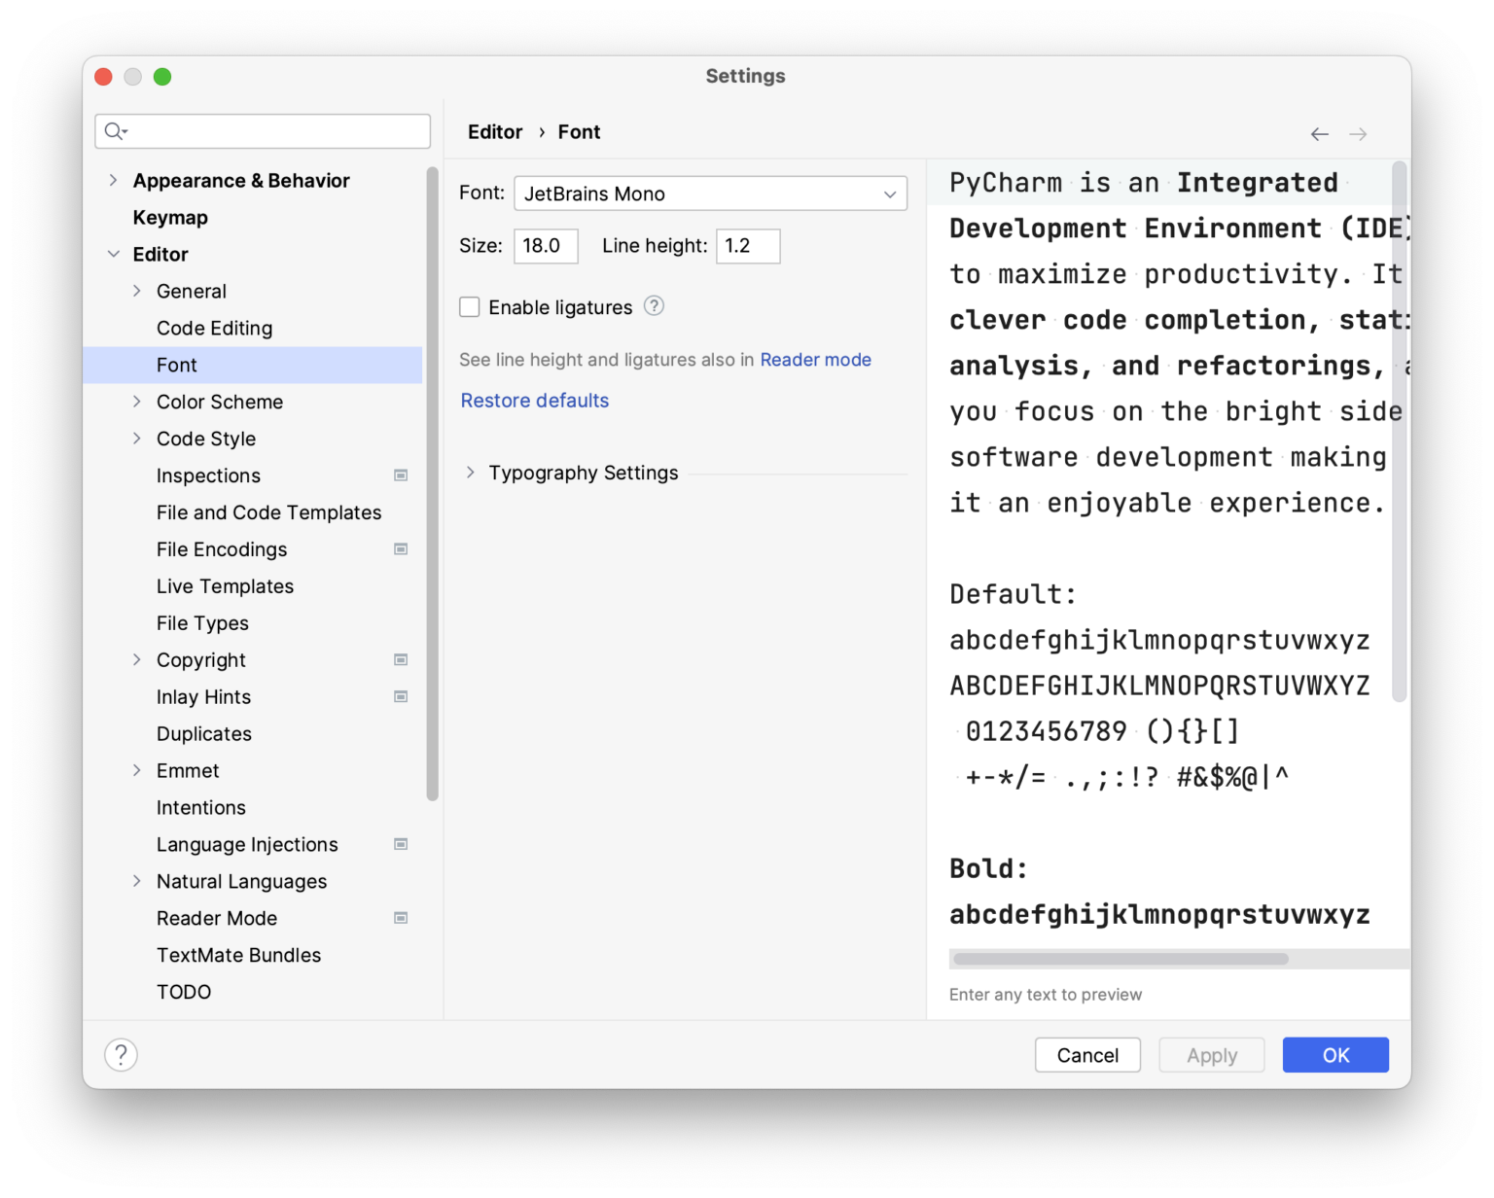Click the icon next to File Encodings
This screenshot has width=1494, height=1198.
pos(400,549)
